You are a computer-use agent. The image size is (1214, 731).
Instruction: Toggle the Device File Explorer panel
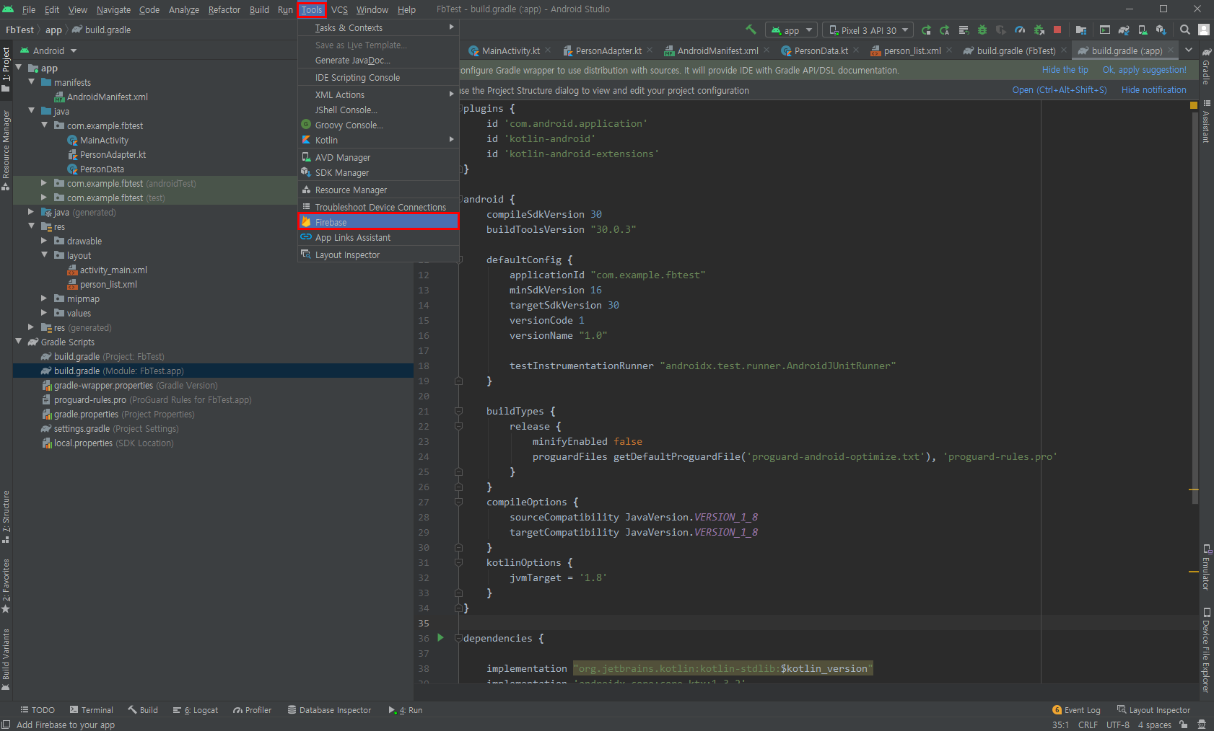[x=1206, y=650]
